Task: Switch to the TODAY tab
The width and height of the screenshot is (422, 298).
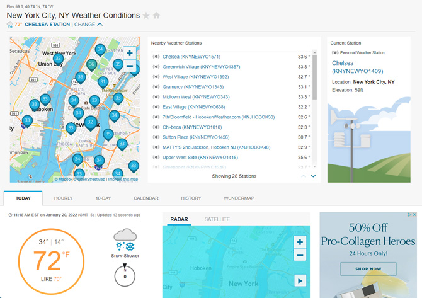Action: point(23,198)
